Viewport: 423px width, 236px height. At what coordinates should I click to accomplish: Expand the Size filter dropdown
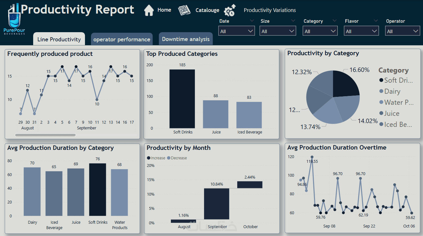tap(278, 31)
